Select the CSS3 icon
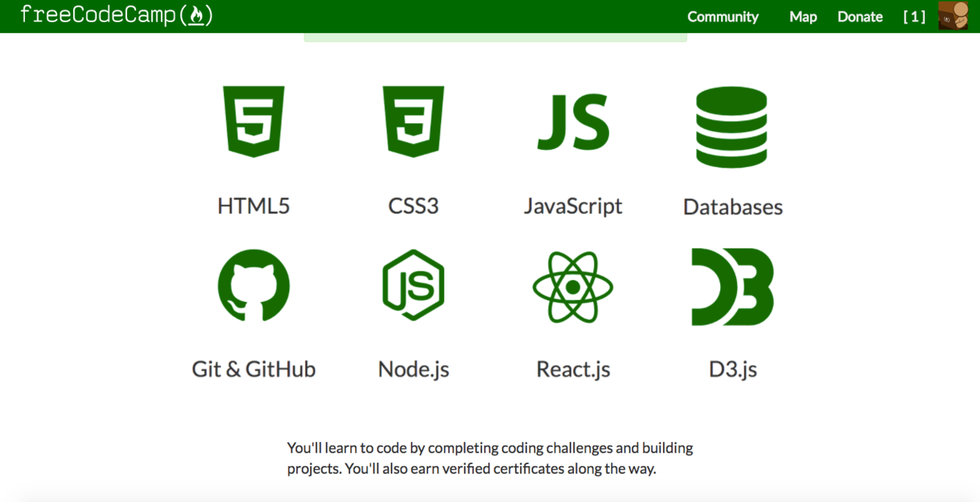Viewport: 980px width, 502px height. (x=413, y=122)
